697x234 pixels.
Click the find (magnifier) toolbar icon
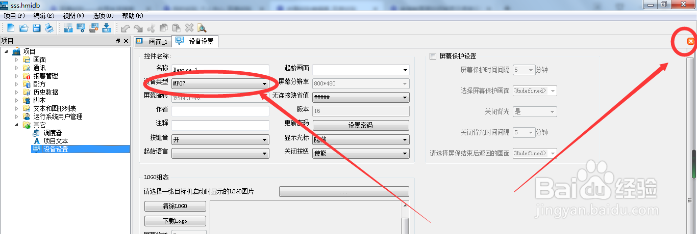202,28
